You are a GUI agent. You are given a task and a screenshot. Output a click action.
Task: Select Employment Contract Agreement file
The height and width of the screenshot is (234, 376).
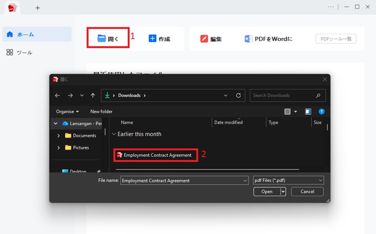(x=156, y=155)
